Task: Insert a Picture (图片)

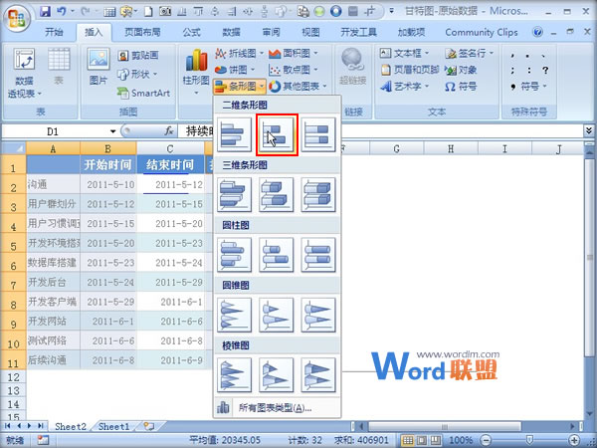Action: coord(99,66)
